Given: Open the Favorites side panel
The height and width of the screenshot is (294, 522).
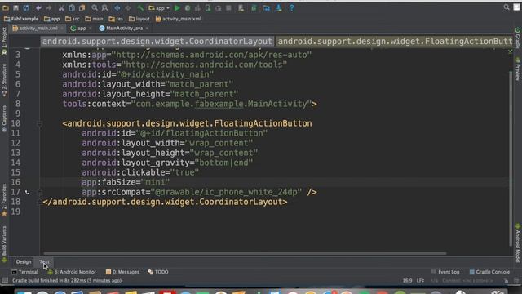Looking at the screenshot, I should tap(4, 199).
